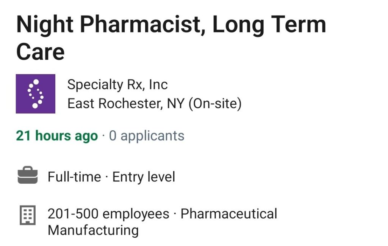Click the green "21 hours ago" timestamp

click(x=57, y=136)
